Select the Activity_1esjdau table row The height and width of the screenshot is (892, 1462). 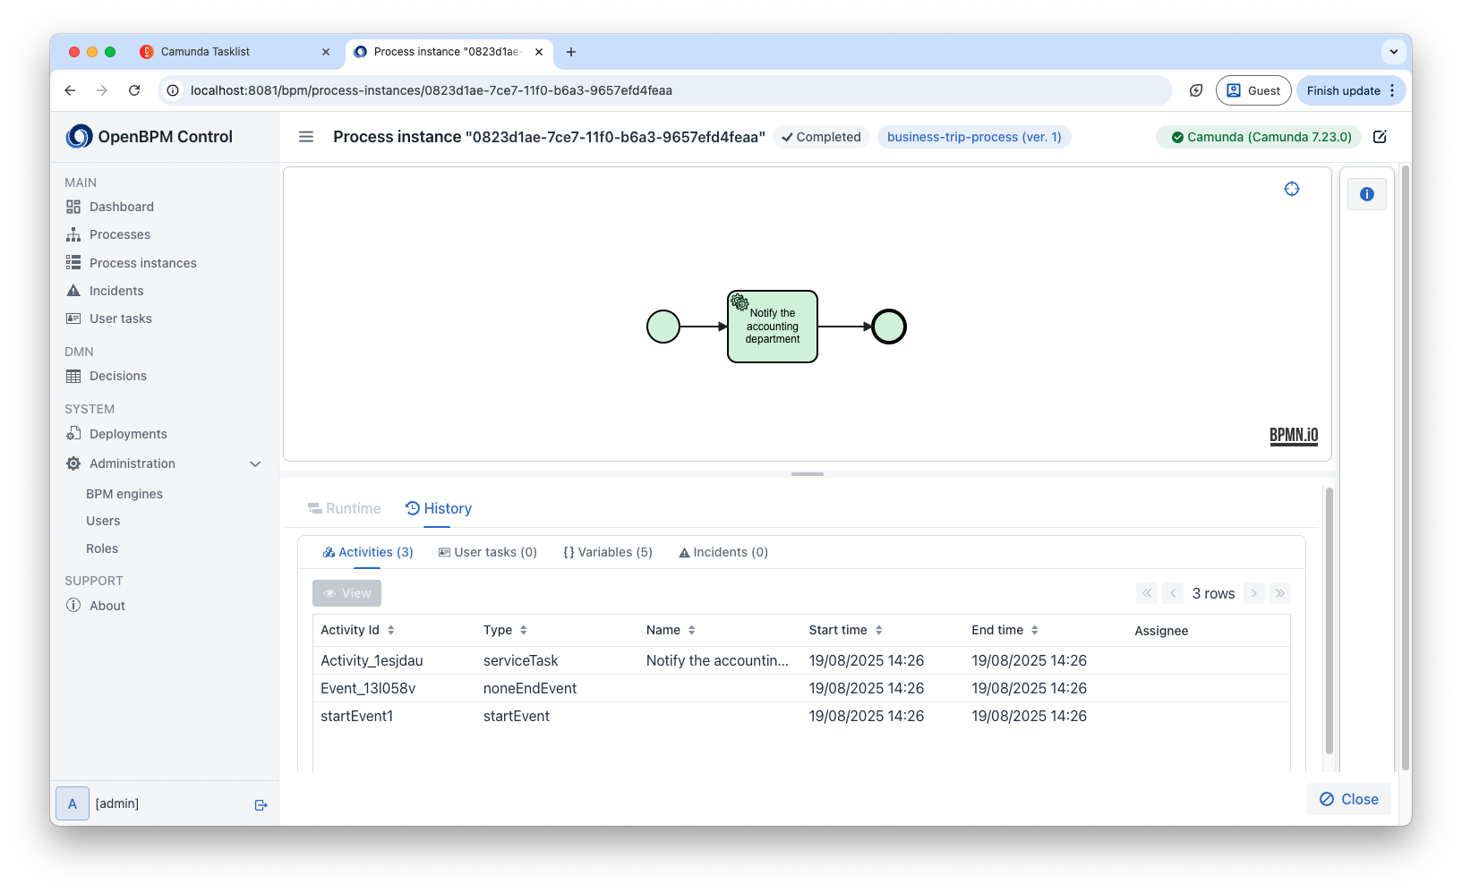[x=801, y=660]
